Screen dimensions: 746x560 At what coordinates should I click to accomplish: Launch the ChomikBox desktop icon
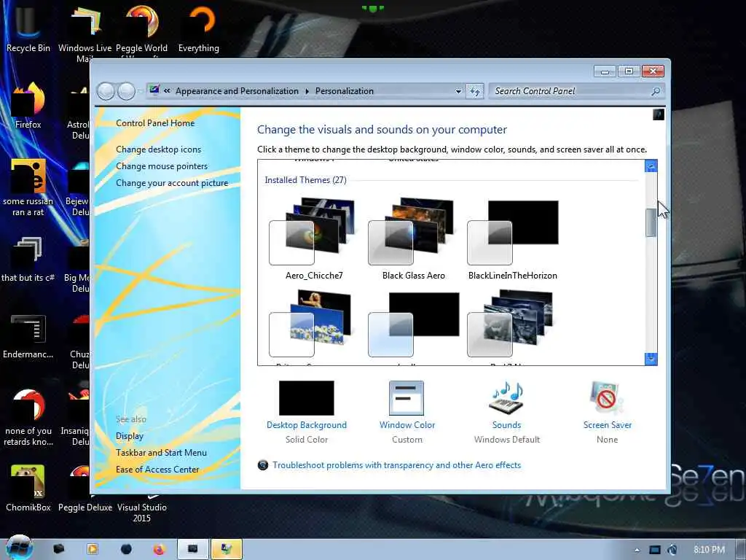(28, 488)
